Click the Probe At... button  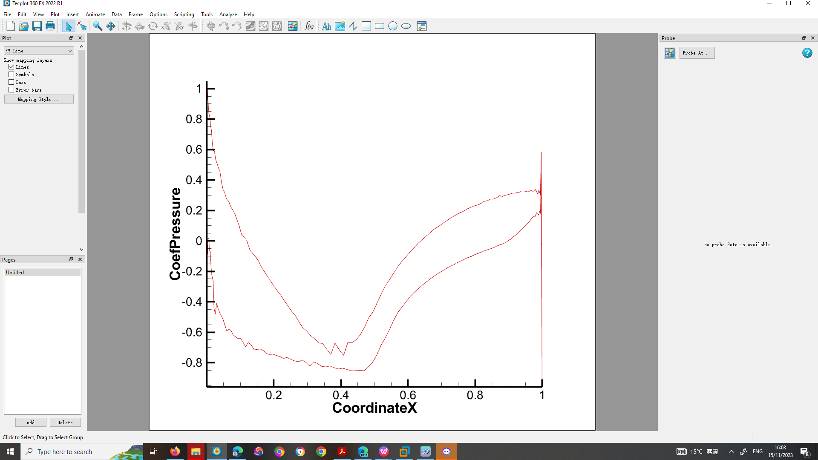pyautogui.click(x=697, y=53)
